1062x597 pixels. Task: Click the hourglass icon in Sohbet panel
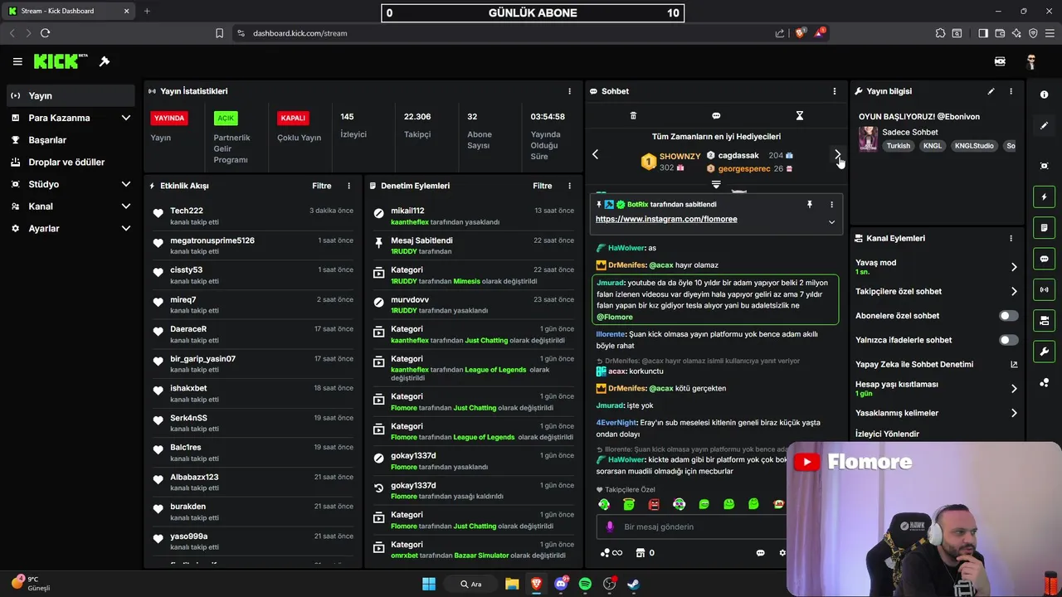click(800, 116)
